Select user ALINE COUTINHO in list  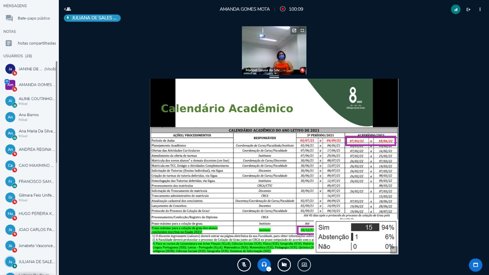click(30, 101)
